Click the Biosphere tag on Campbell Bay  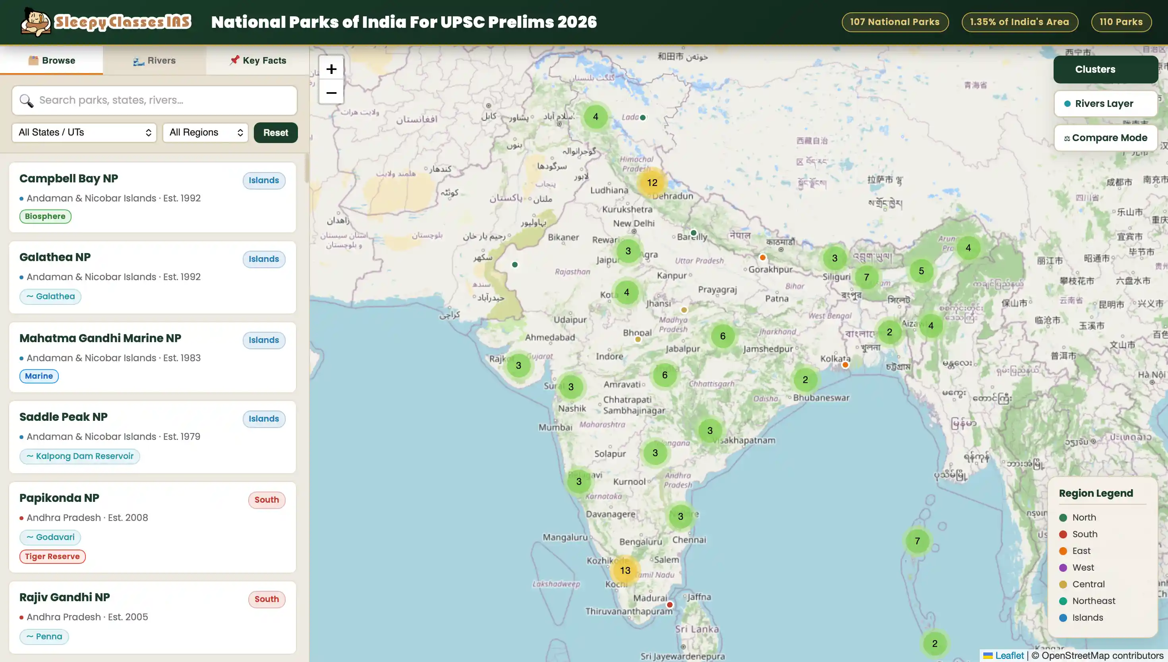(x=45, y=217)
